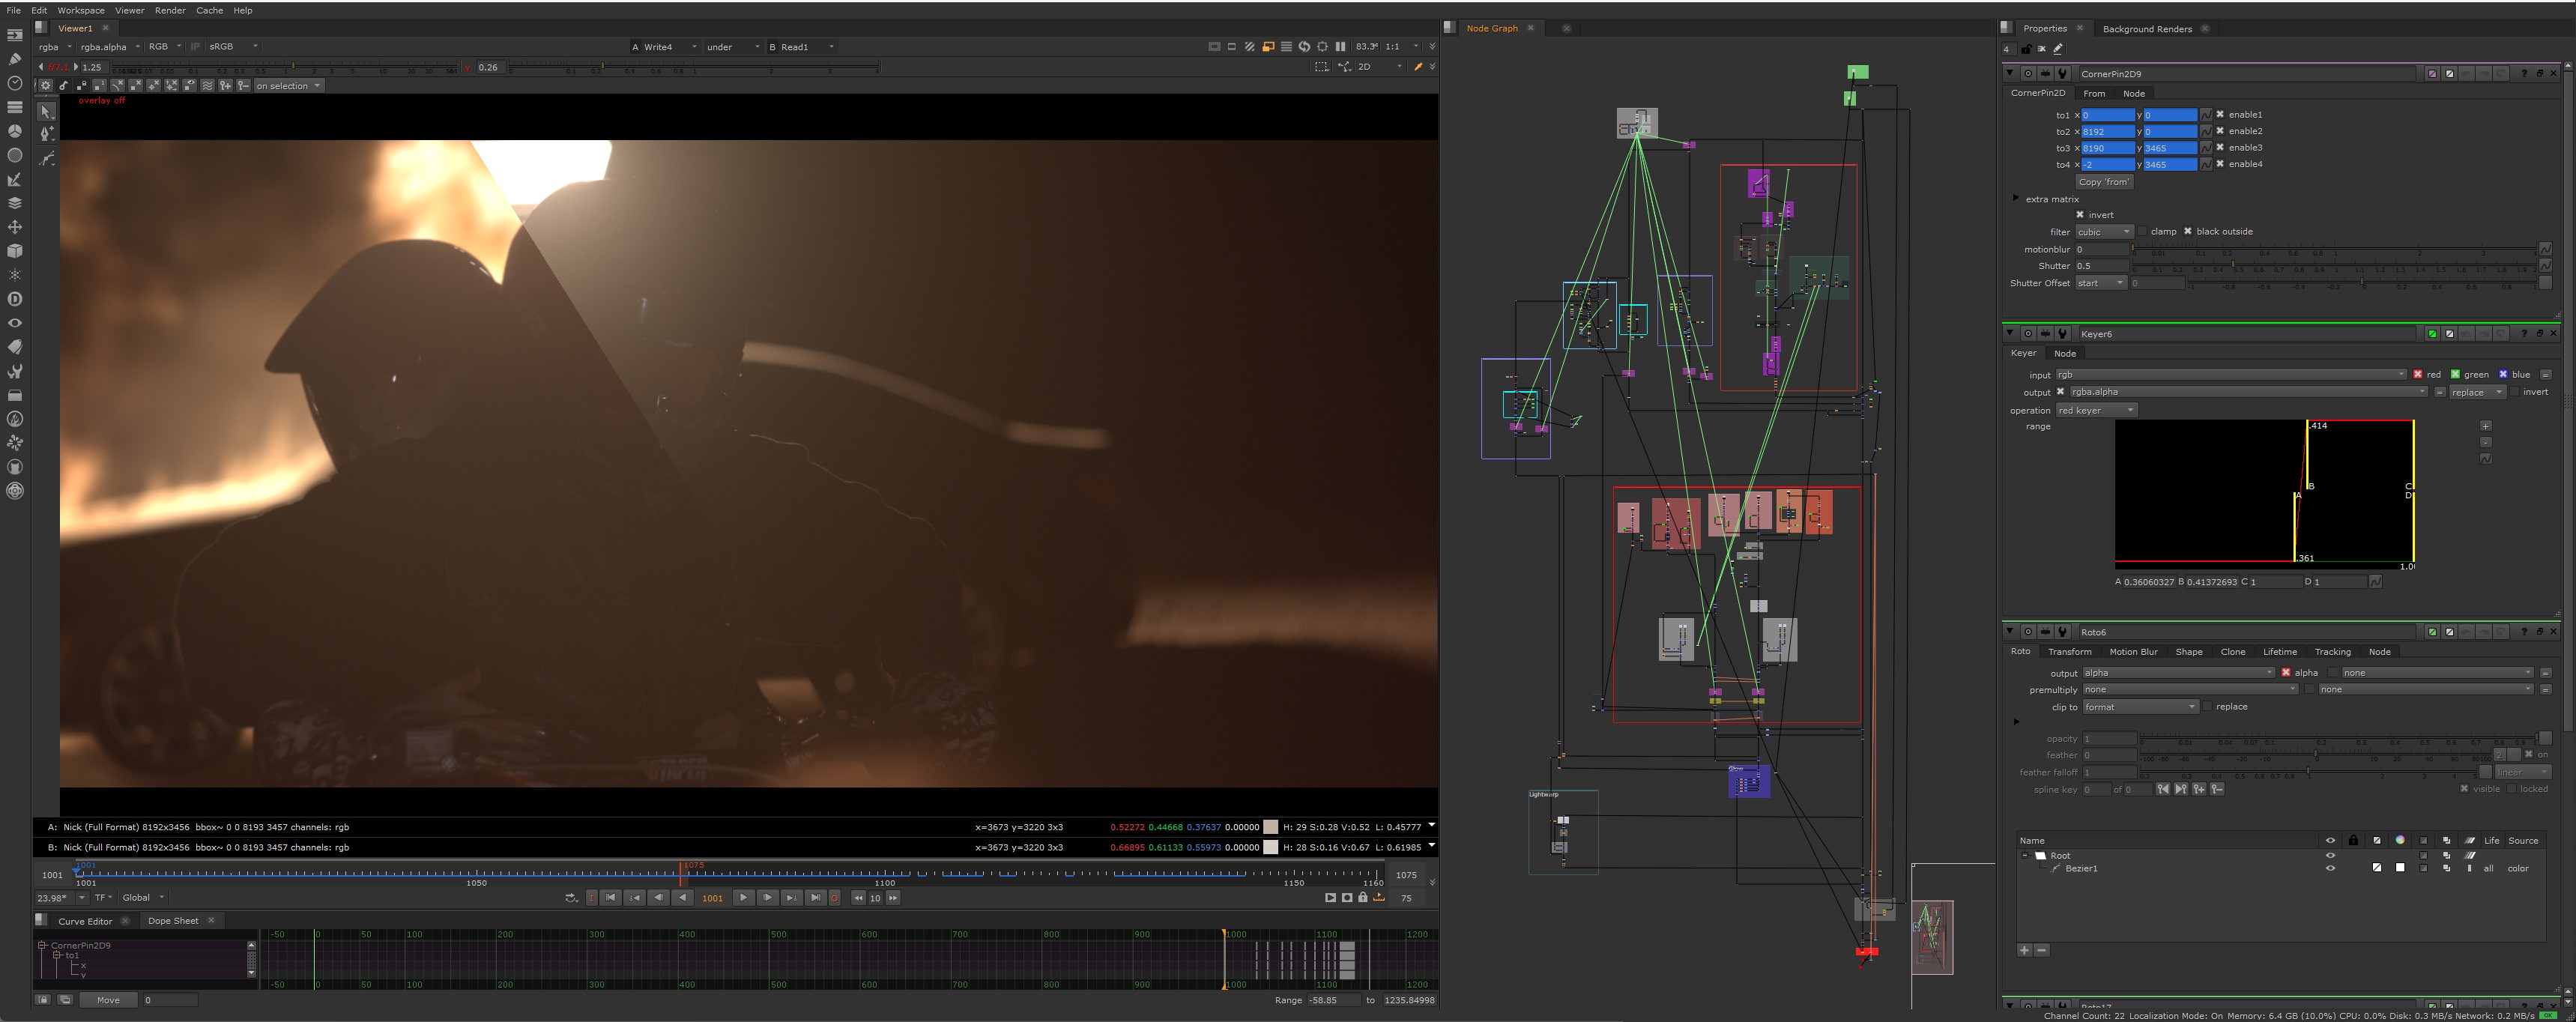This screenshot has width=2576, height=1022.
Task: Toggle visibility eye for Bezier1
Action: click(2330, 868)
